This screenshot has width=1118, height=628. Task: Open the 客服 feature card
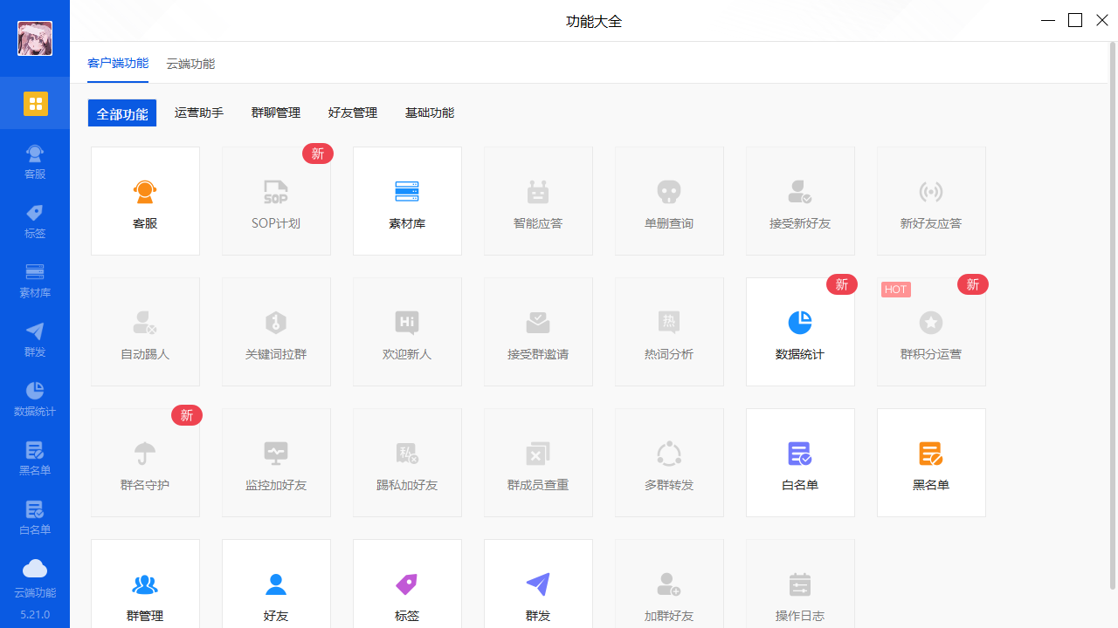(x=145, y=201)
